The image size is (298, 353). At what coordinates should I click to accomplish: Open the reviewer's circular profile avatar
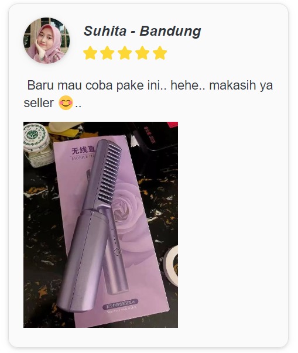47,40
